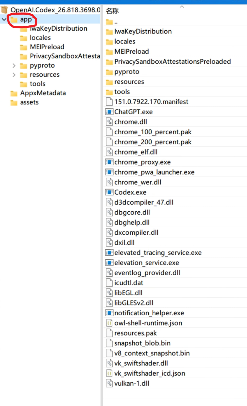Select dbgcore.dll file name

coord(132,212)
